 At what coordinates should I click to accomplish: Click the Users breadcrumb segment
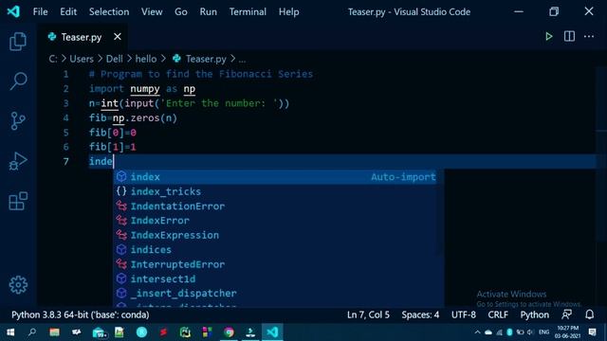point(82,59)
